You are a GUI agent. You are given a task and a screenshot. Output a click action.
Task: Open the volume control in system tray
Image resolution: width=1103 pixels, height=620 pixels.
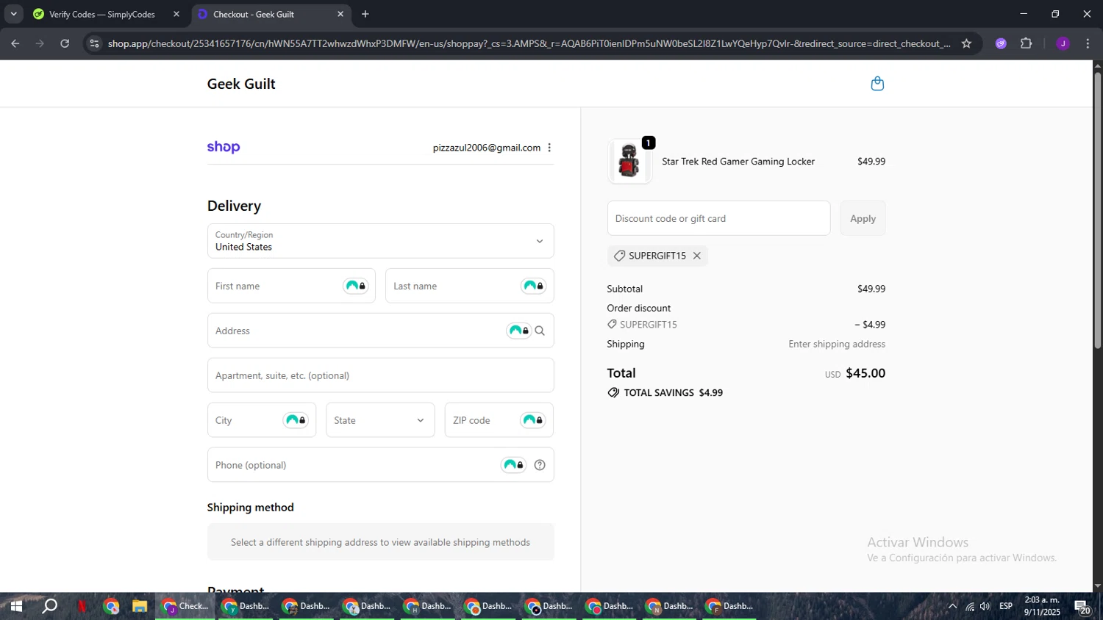(985, 606)
